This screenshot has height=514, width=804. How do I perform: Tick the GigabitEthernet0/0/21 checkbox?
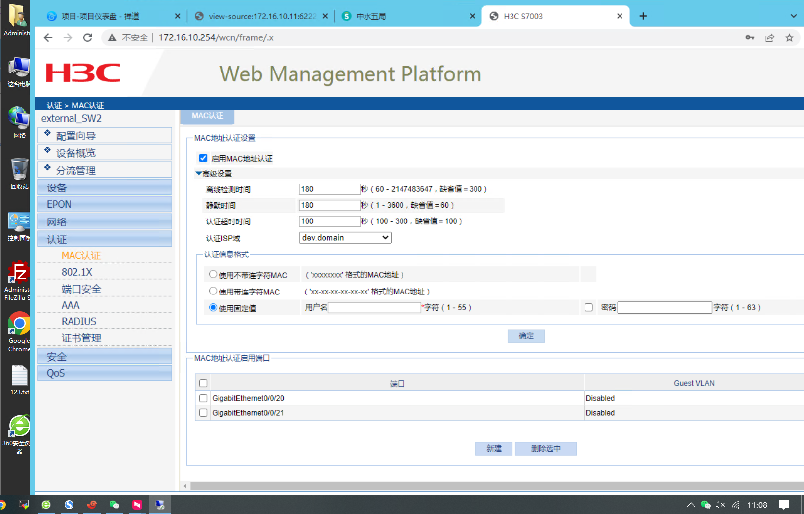coord(203,413)
